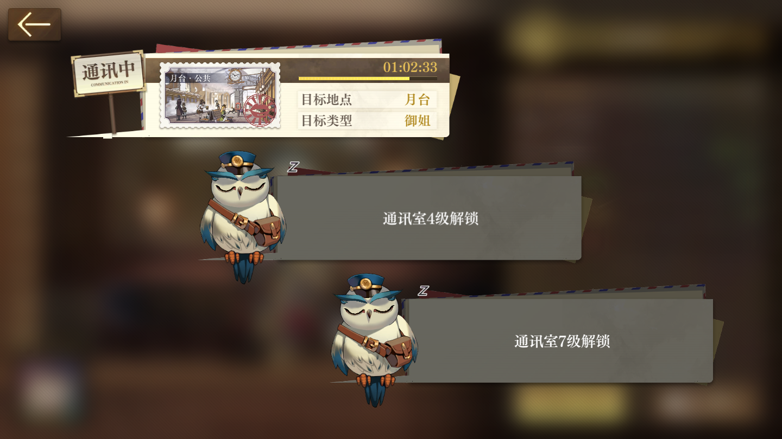Image resolution: width=782 pixels, height=439 pixels.
Task: Click the yellow communication progress bar
Action: 368,79
